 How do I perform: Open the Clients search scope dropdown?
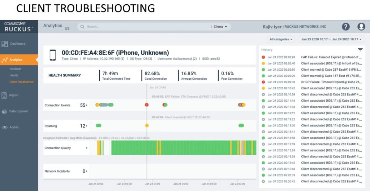pos(220,27)
